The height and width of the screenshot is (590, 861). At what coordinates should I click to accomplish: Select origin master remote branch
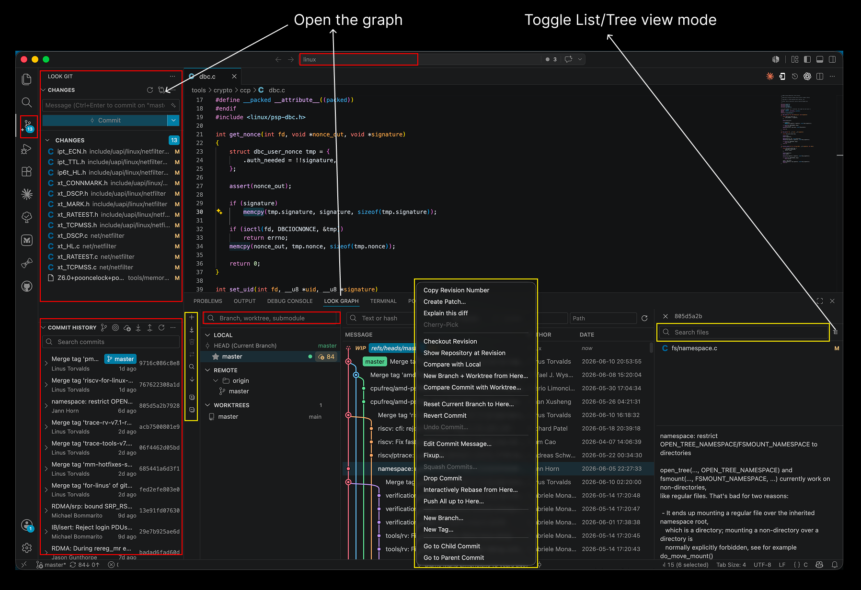coord(239,391)
